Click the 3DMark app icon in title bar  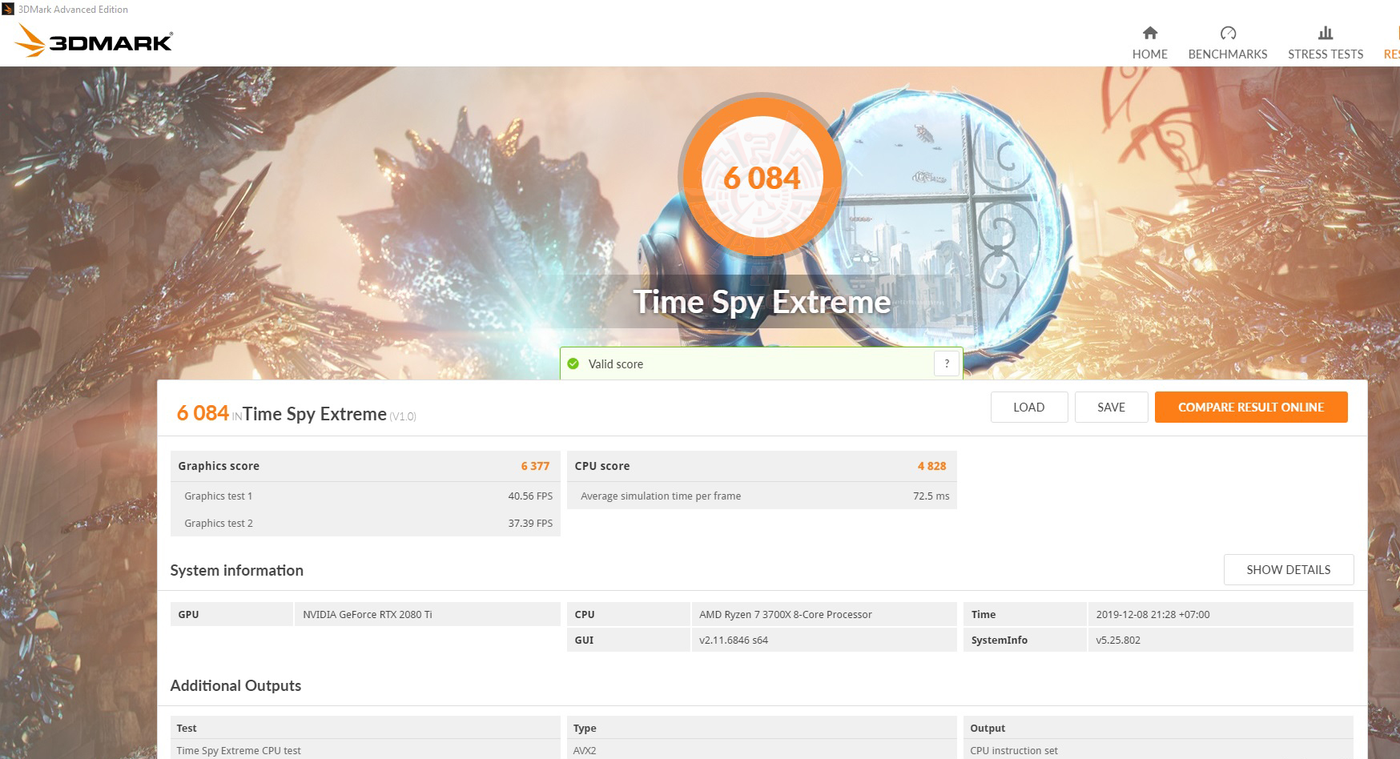[x=7, y=9]
